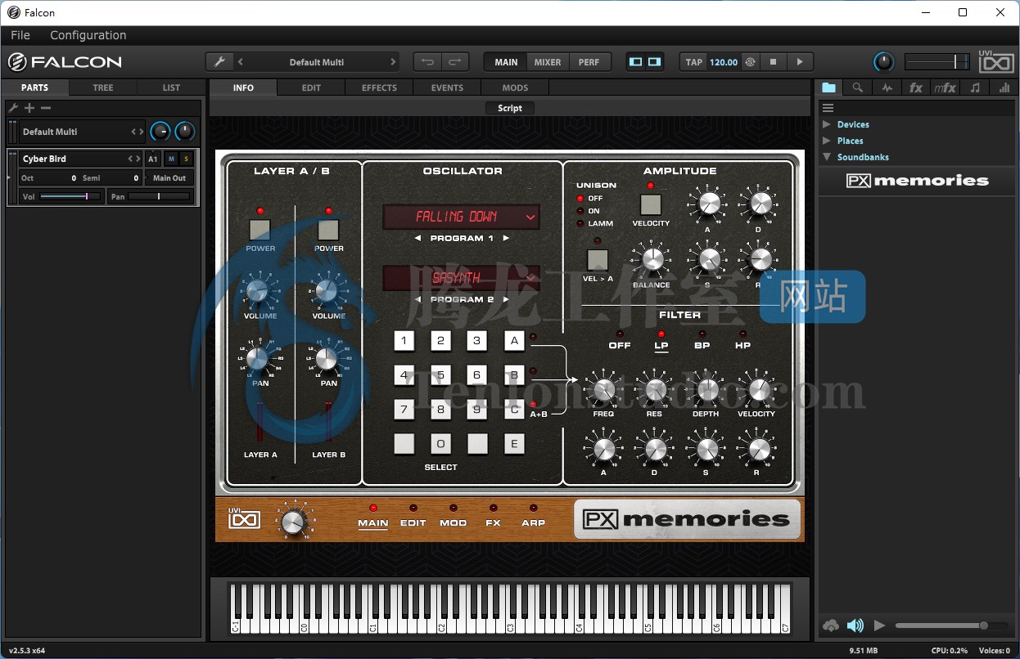
Task: Switch to PERF view
Action: pos(589,62)
